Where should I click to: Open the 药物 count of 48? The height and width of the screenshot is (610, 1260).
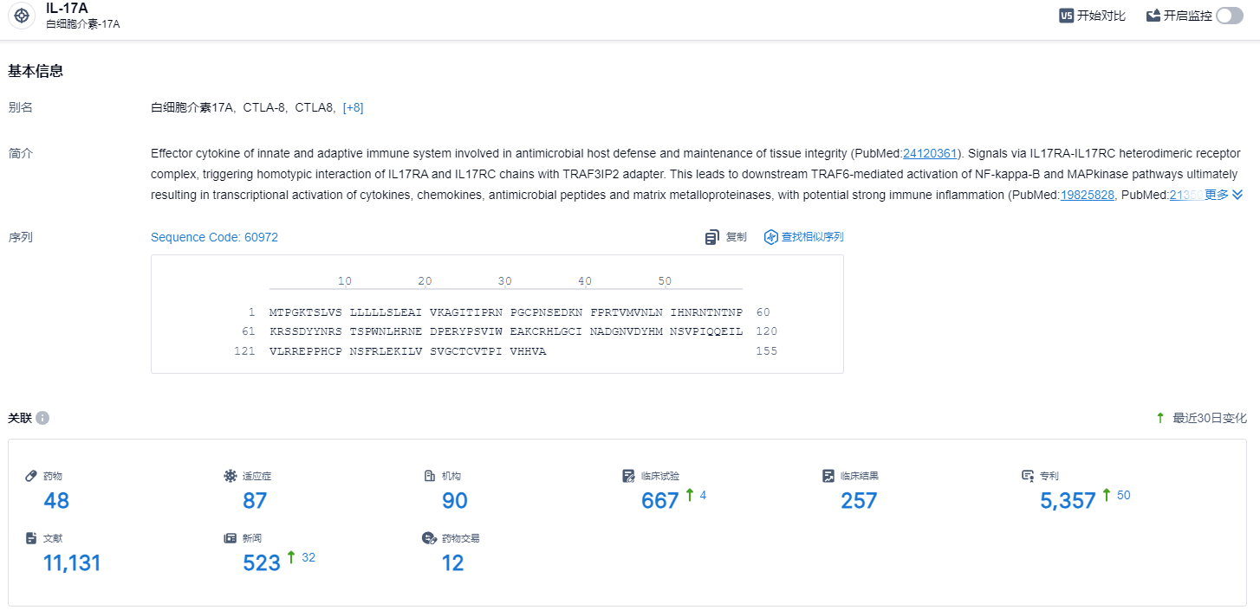point(56,501)
